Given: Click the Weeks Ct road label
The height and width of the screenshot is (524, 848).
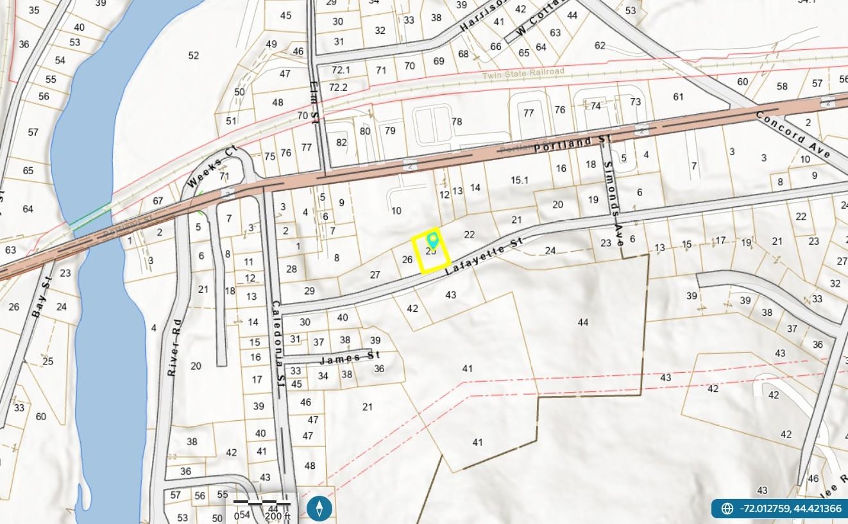Looking at the screenshot, I should click(x=212, y=166).
